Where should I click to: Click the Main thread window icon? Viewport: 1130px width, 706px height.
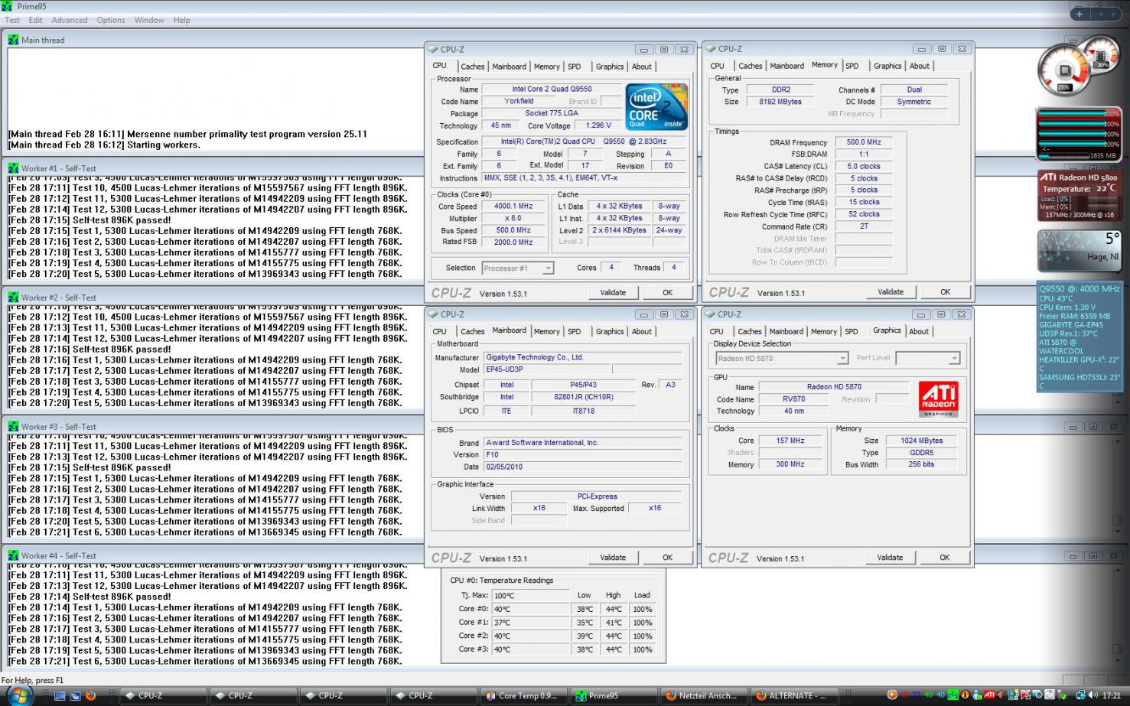point(13,40)
